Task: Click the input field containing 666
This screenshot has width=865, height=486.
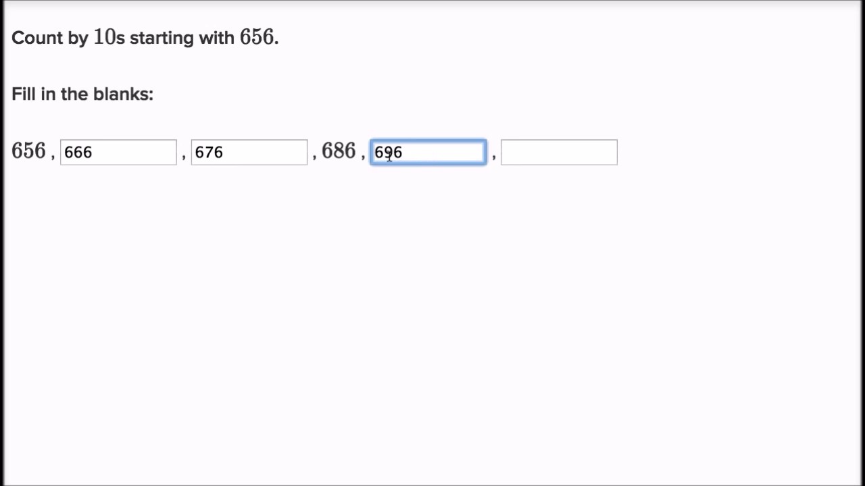Action: (118, 153)
